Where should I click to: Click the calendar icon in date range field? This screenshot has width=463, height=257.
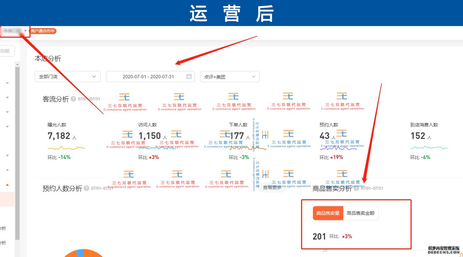(x=189, y=76)
